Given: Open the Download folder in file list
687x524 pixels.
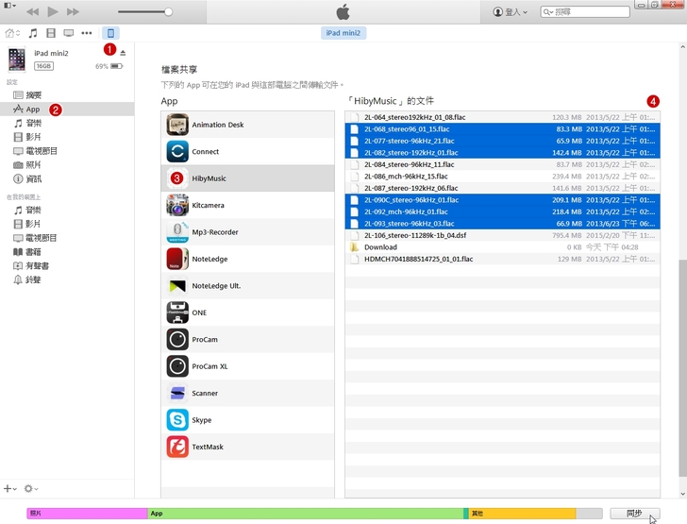Looking at the screenshot, I should [x=380, y=247].
